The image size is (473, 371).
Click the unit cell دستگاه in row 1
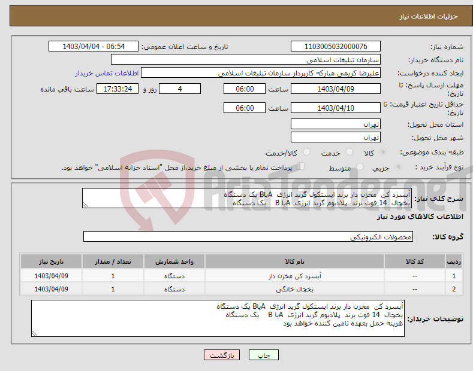tap(174, 276)
